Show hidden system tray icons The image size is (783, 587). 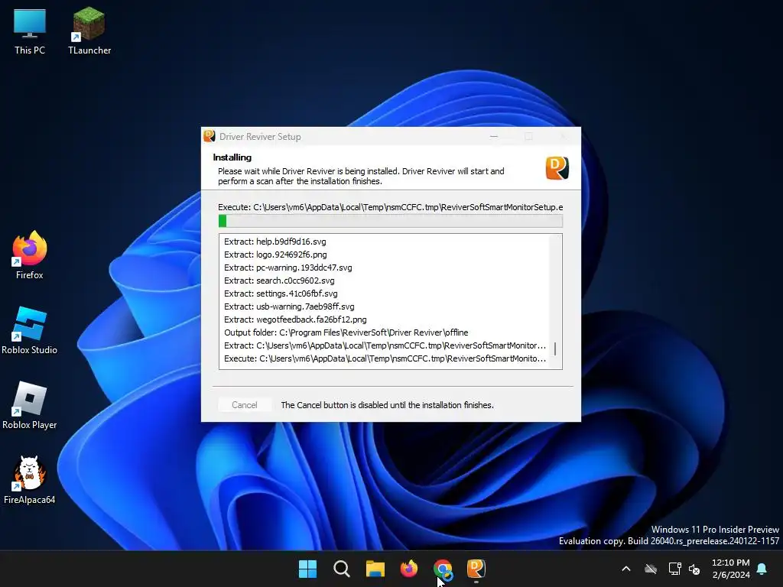pos(626,569)
